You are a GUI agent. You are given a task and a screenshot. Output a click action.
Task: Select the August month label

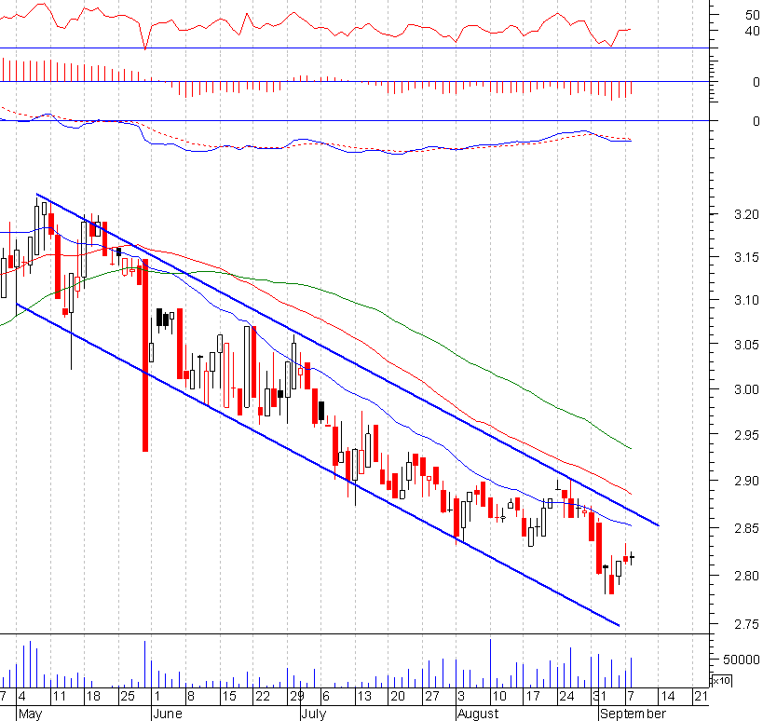(x=478, y=714)
